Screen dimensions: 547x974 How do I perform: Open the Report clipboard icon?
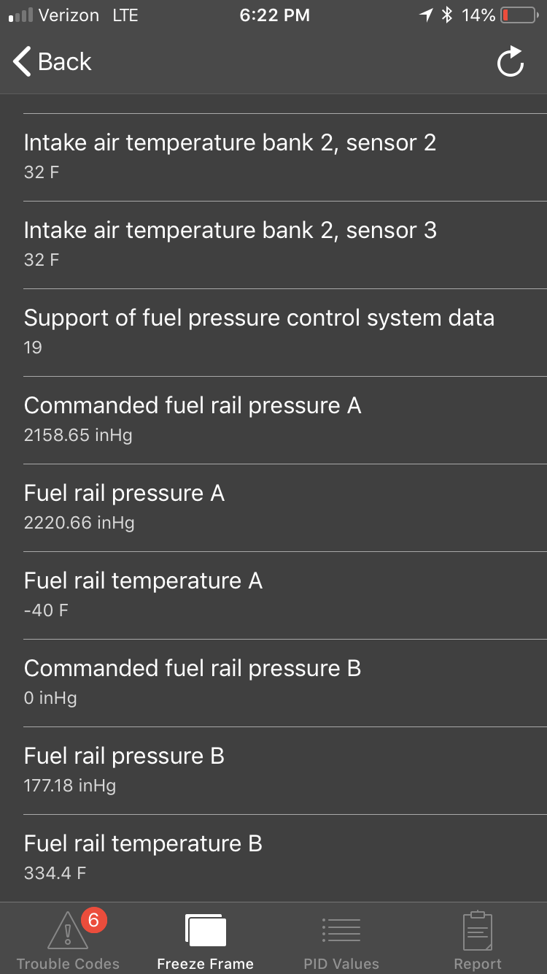point(478,931)
